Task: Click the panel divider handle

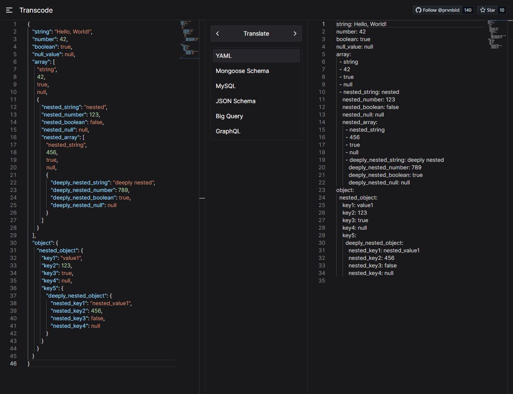Action: point(202,198)
